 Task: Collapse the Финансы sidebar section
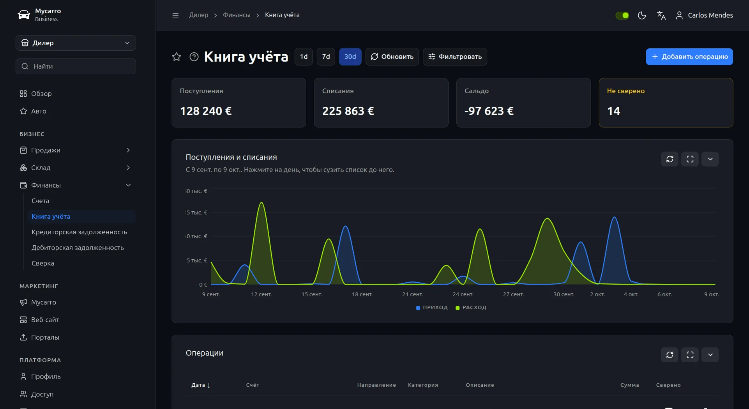pyautogui.click(x=76, y=185)
